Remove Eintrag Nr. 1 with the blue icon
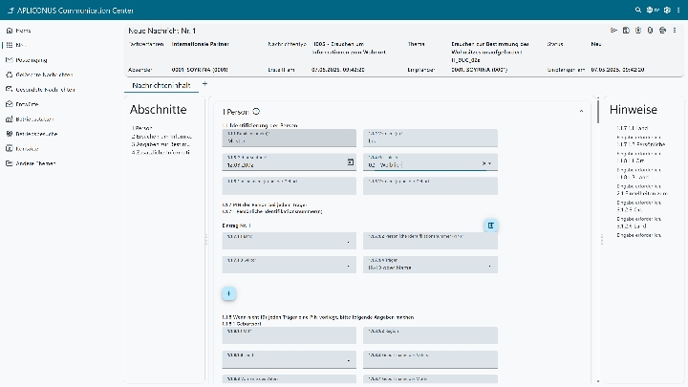This screenshot has height=387, width=688. (x=490, y=226)
